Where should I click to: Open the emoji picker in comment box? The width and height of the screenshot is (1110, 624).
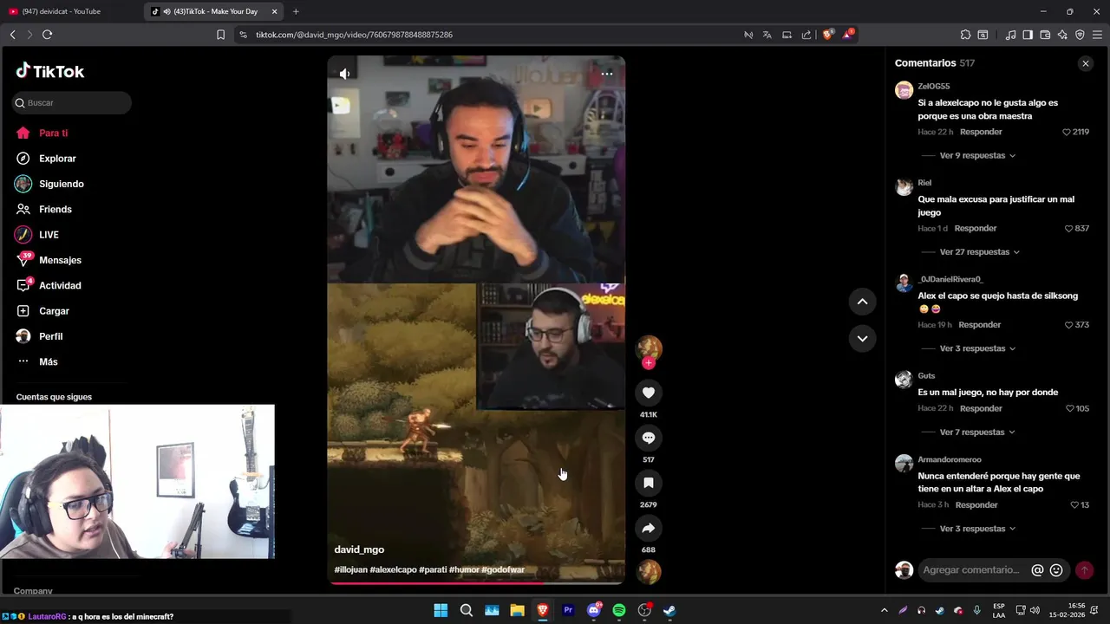tap(1056, 570)
